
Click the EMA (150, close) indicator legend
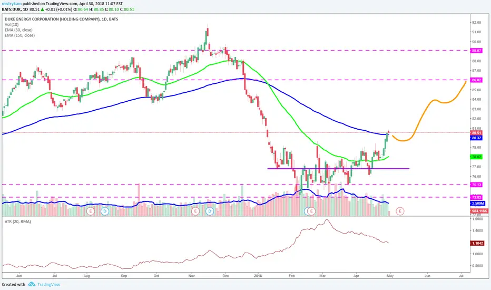click(19, 35)
